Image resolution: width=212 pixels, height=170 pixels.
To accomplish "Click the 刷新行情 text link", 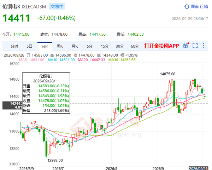I will coord(199,6).
